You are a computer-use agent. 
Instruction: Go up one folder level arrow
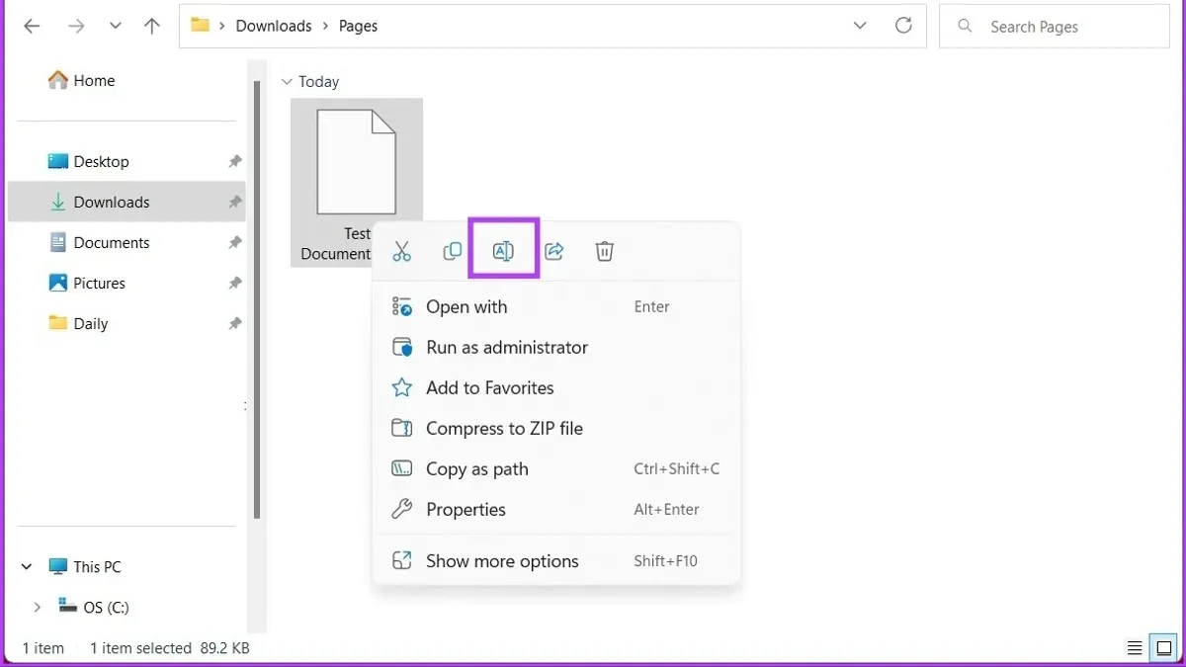151,27
